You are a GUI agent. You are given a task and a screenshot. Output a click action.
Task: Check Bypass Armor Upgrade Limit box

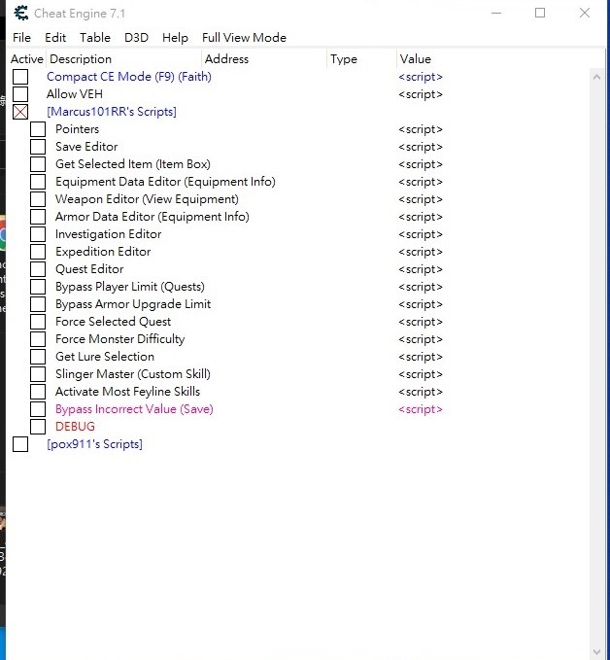[38, 304]
